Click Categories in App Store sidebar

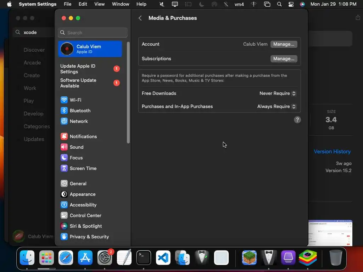pyautogui.click(x=37, y=126)
